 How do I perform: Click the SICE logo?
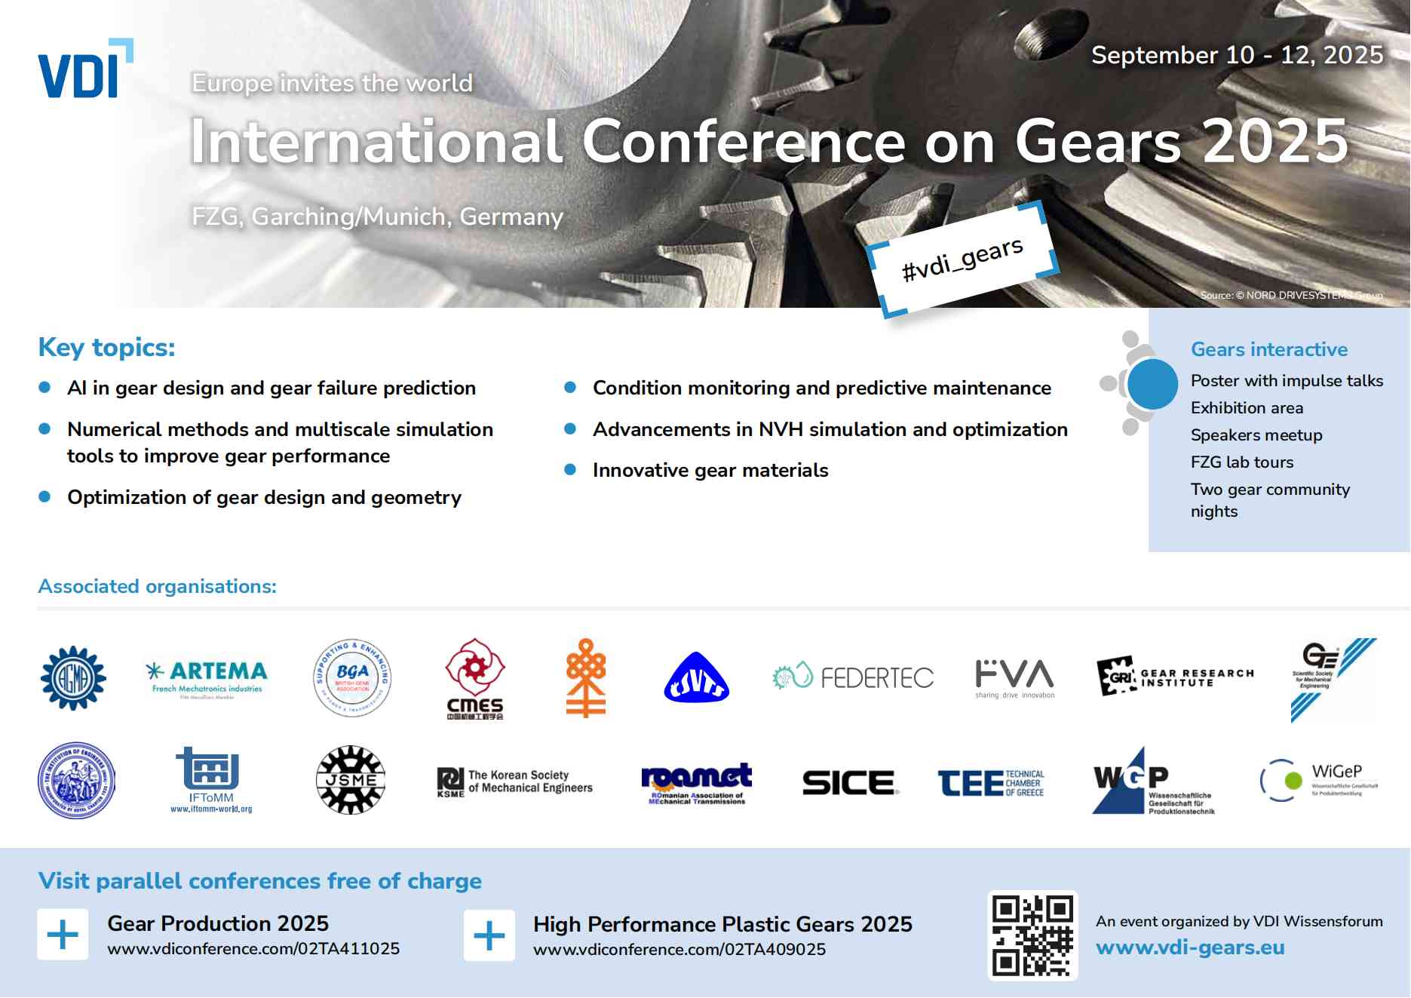(x=850, y=782)
